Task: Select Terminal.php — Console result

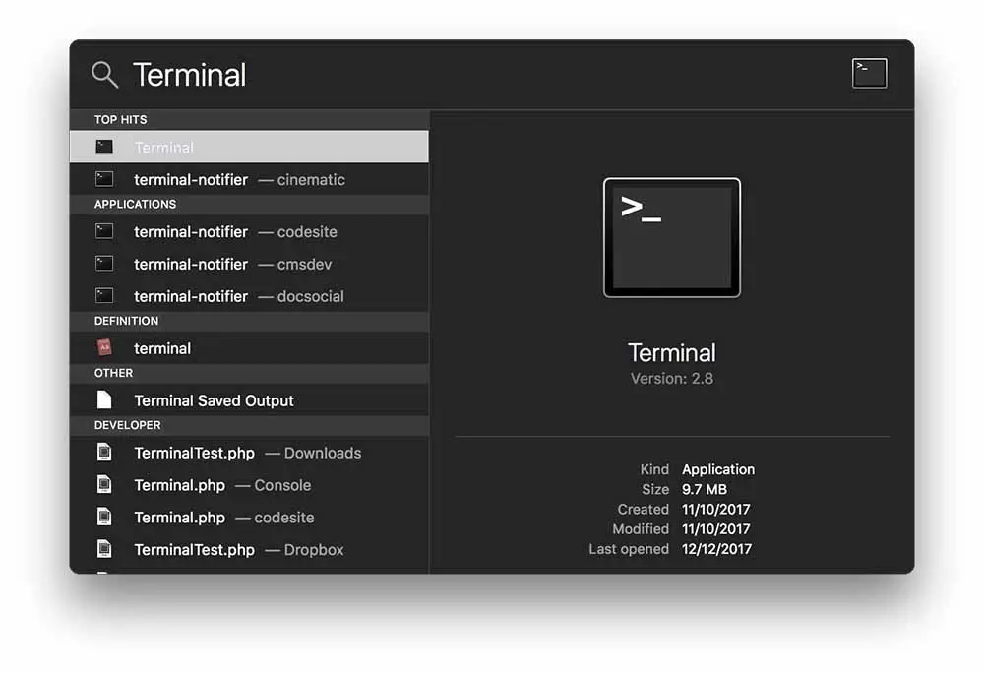Action: point(249,485)
